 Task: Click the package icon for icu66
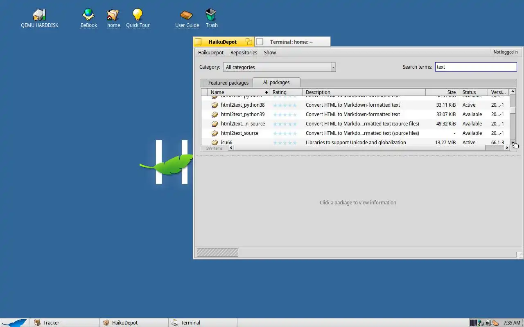point(215,142)
